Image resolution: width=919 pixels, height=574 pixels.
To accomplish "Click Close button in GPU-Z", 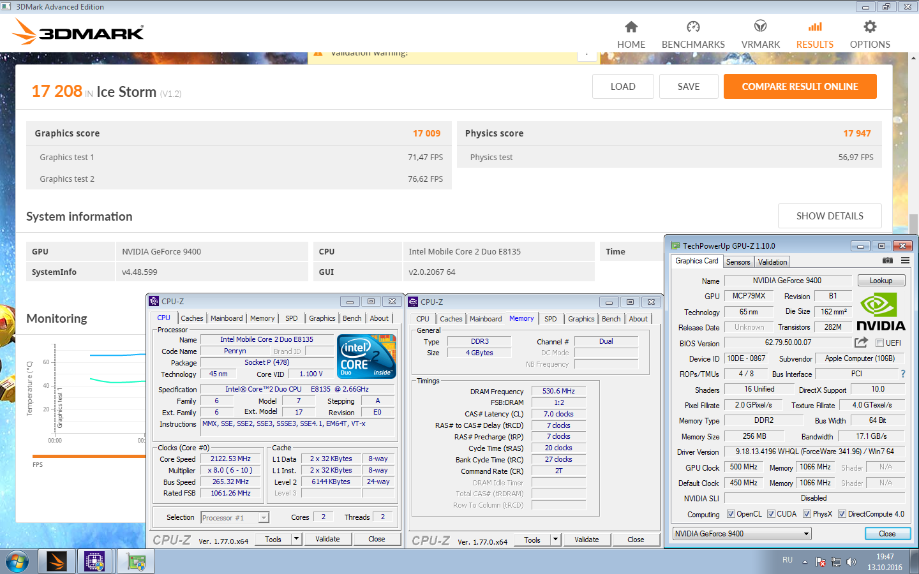I will (887, 534).
